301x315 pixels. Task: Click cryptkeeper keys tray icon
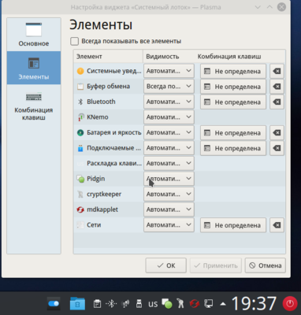(180, 304)
